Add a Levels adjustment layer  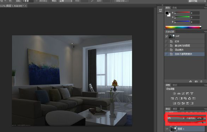click(x=179, y=94)
